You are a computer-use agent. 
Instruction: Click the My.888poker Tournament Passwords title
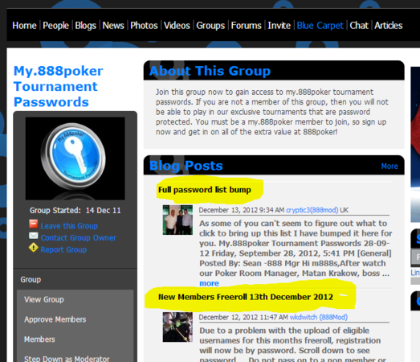59,86
